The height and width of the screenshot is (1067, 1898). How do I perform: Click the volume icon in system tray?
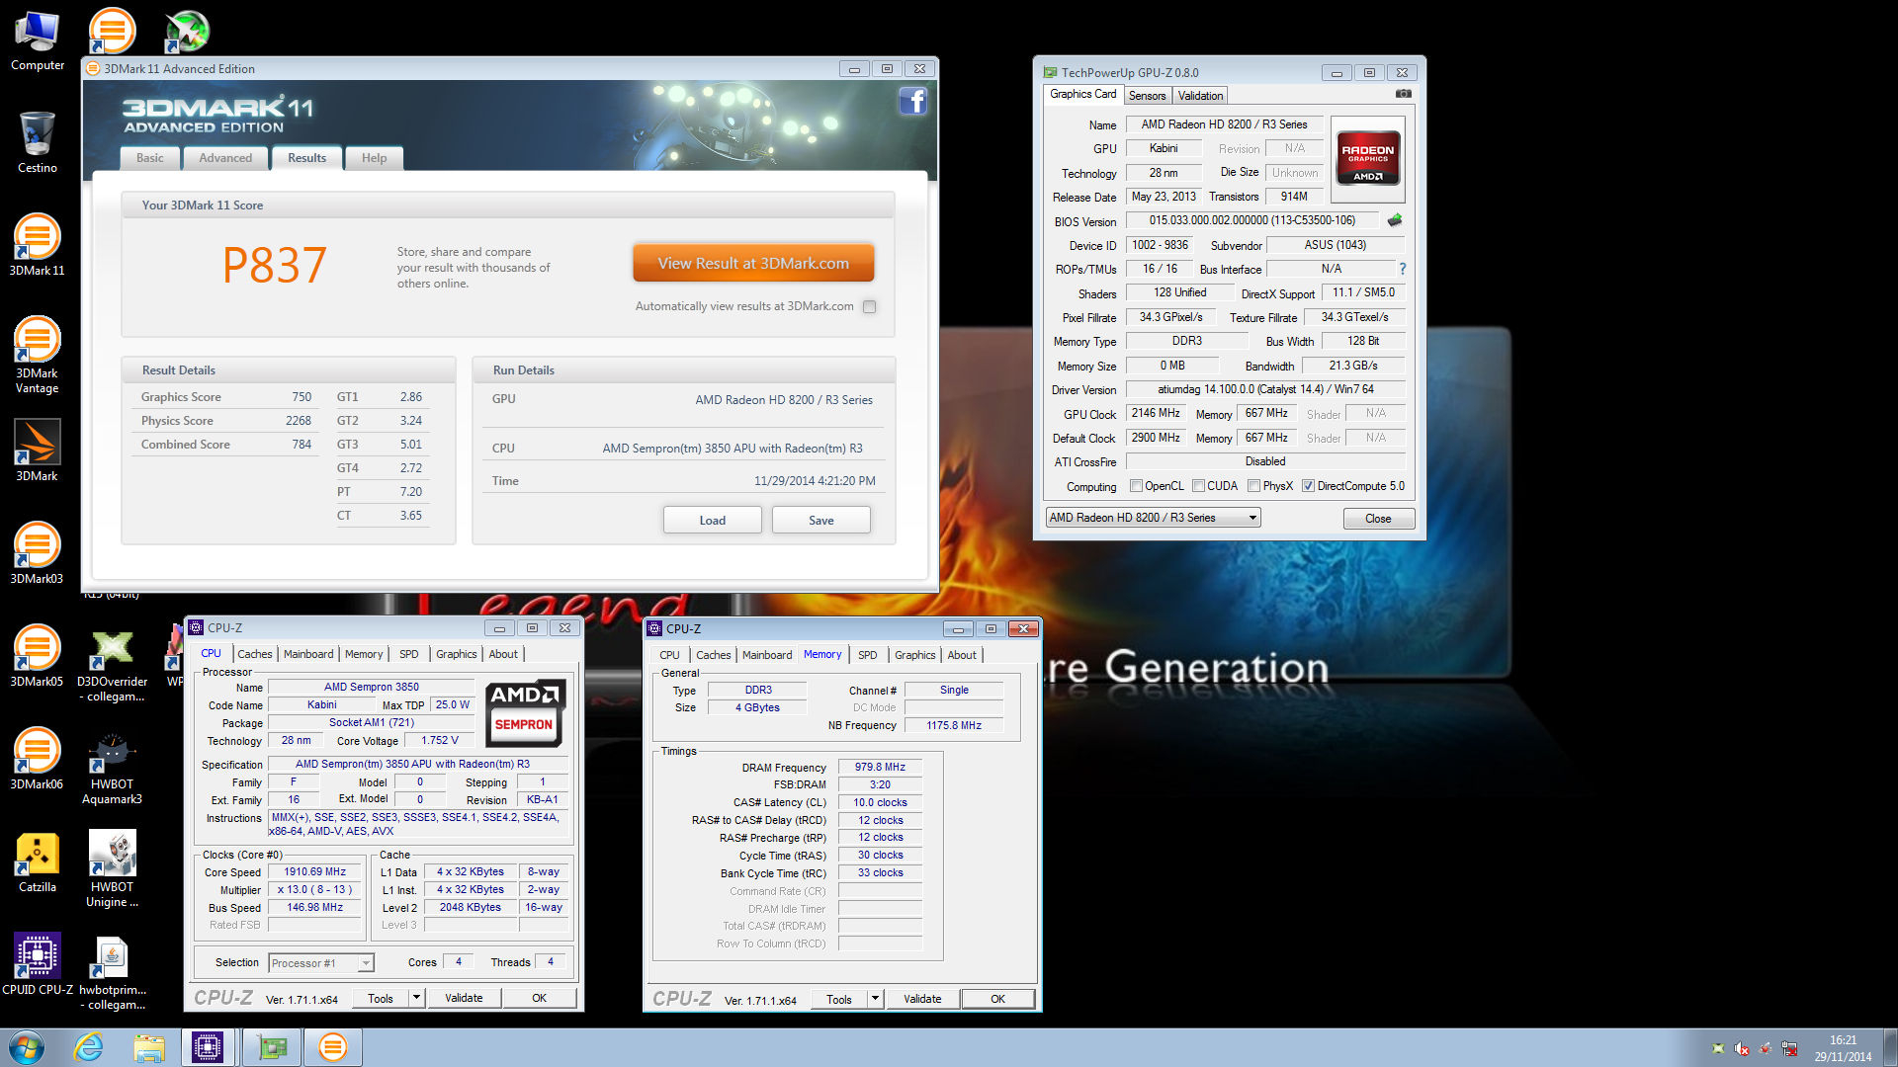(1741, 1048)
